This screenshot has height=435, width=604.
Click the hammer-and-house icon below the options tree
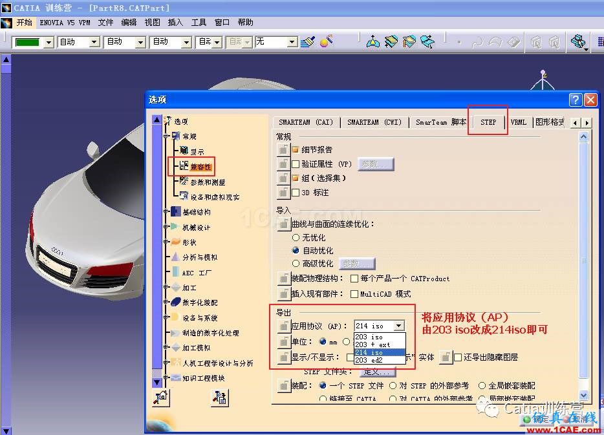coord(160,397)
